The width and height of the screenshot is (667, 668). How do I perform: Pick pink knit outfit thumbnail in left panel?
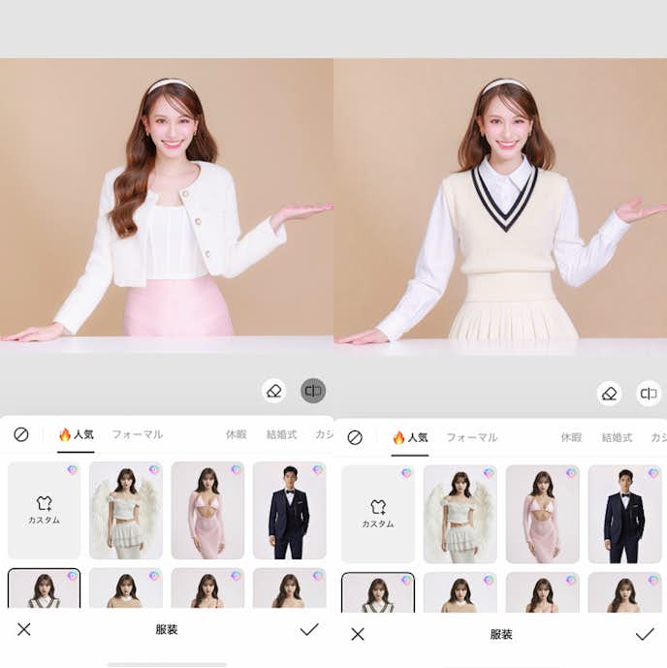tap(207, 510)
